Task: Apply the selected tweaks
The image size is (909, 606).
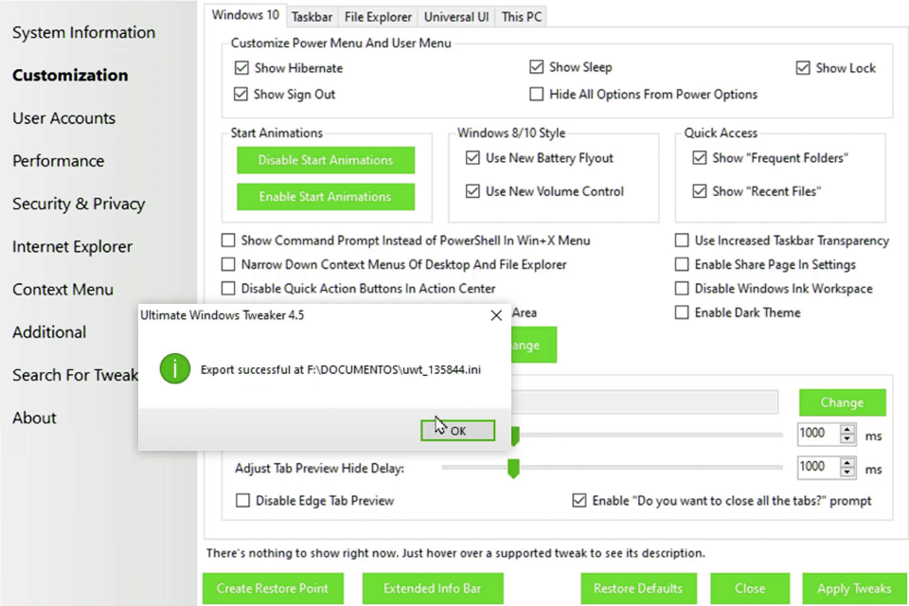Action: point(851,588)
